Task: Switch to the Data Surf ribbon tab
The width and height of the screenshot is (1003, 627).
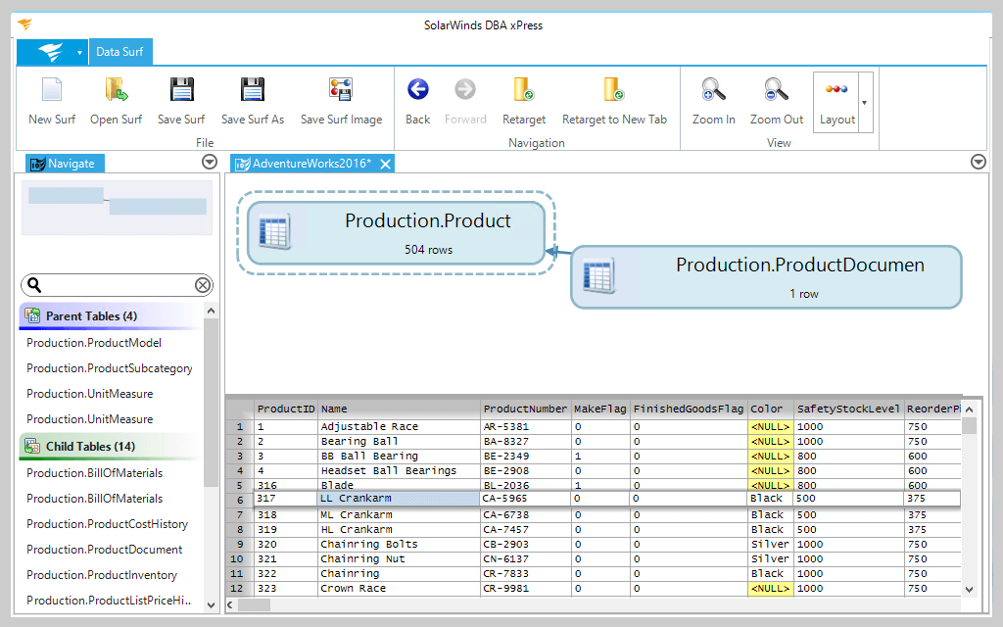Action: point(120,52)
